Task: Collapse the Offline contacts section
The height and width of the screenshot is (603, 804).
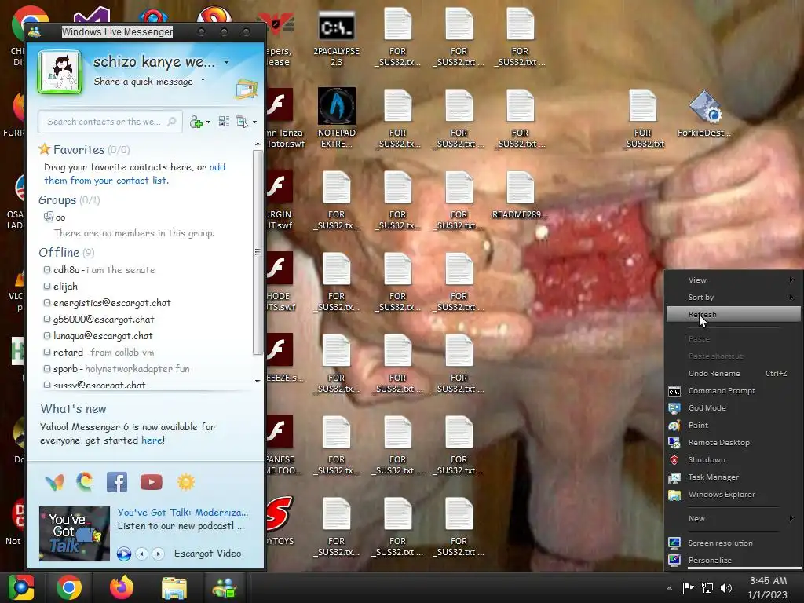Action: [66, 252]
